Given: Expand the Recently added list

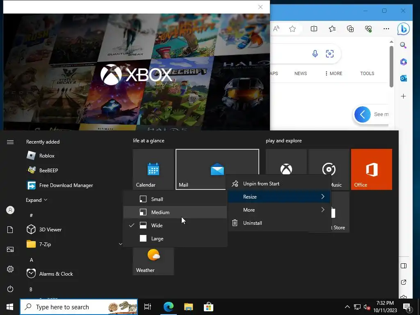Looking at the screenshot, I should coord(37,200).
